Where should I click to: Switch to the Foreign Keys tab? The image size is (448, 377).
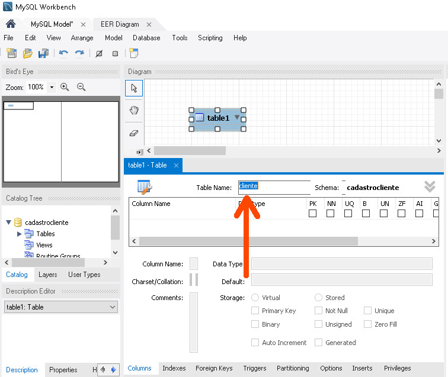[x=214, y=368]
